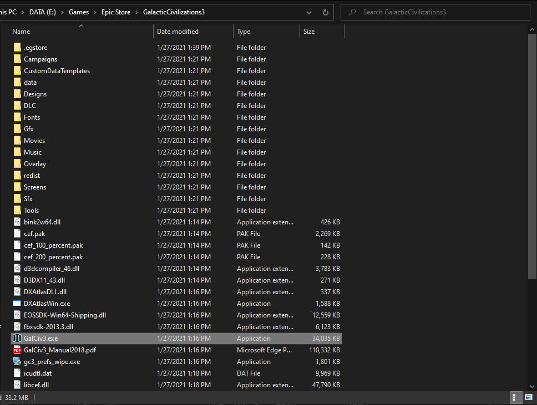Click the gc3_prefs_wipe.exe application icon
The height and width of the screenshot is (405, 537).
[x=17, y=361]
